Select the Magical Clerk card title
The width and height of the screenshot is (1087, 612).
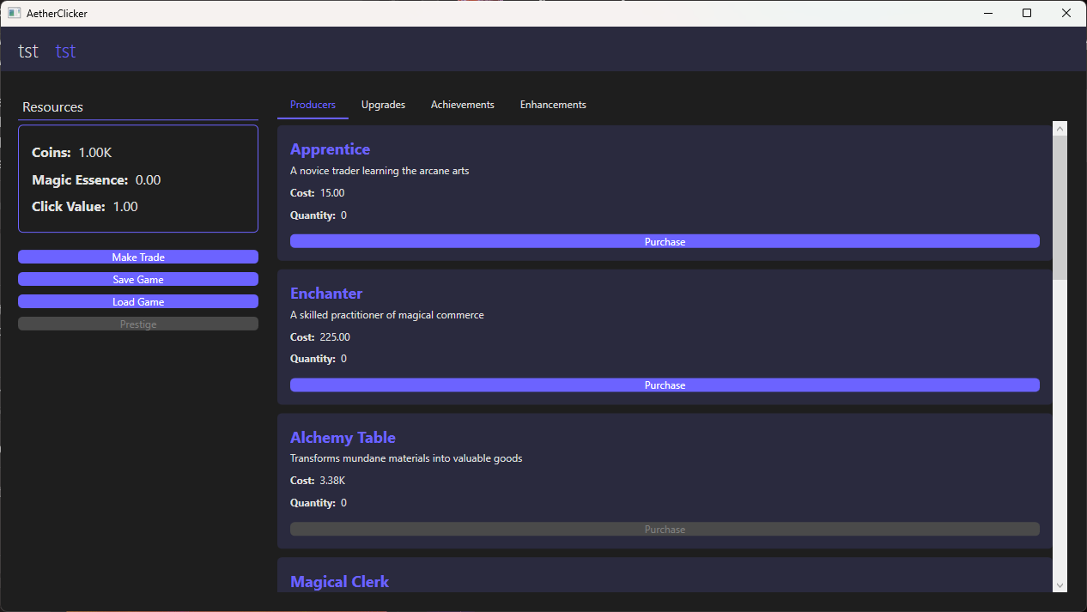[339, 582]
